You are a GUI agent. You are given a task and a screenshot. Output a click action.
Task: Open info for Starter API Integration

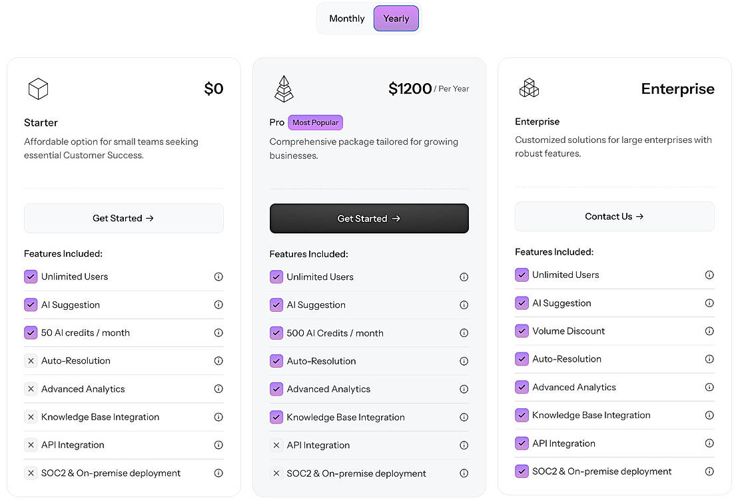(218, 445)
